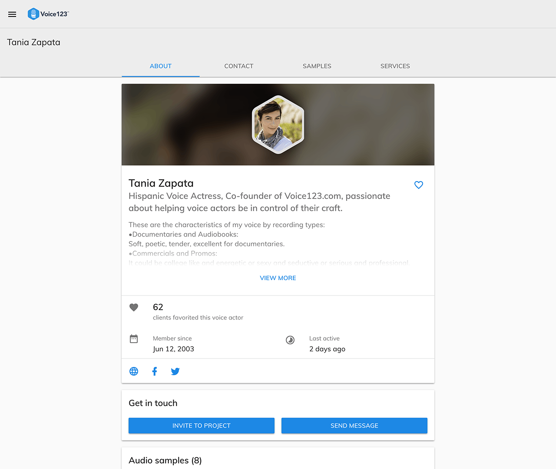This screenshot has width=556, height=469.
Task: Click the Voice123 logo
Action: click(48, 14)
